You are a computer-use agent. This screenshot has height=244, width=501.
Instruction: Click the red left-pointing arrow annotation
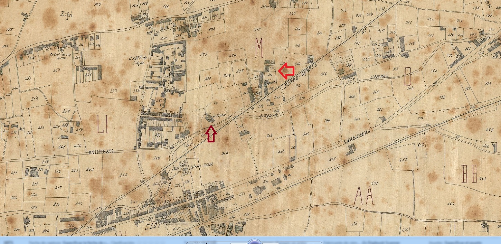(x=286, y=71)
